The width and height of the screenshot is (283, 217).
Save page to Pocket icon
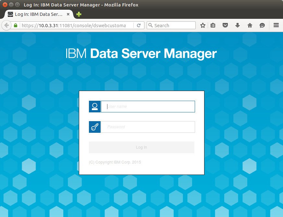[225, 25]
